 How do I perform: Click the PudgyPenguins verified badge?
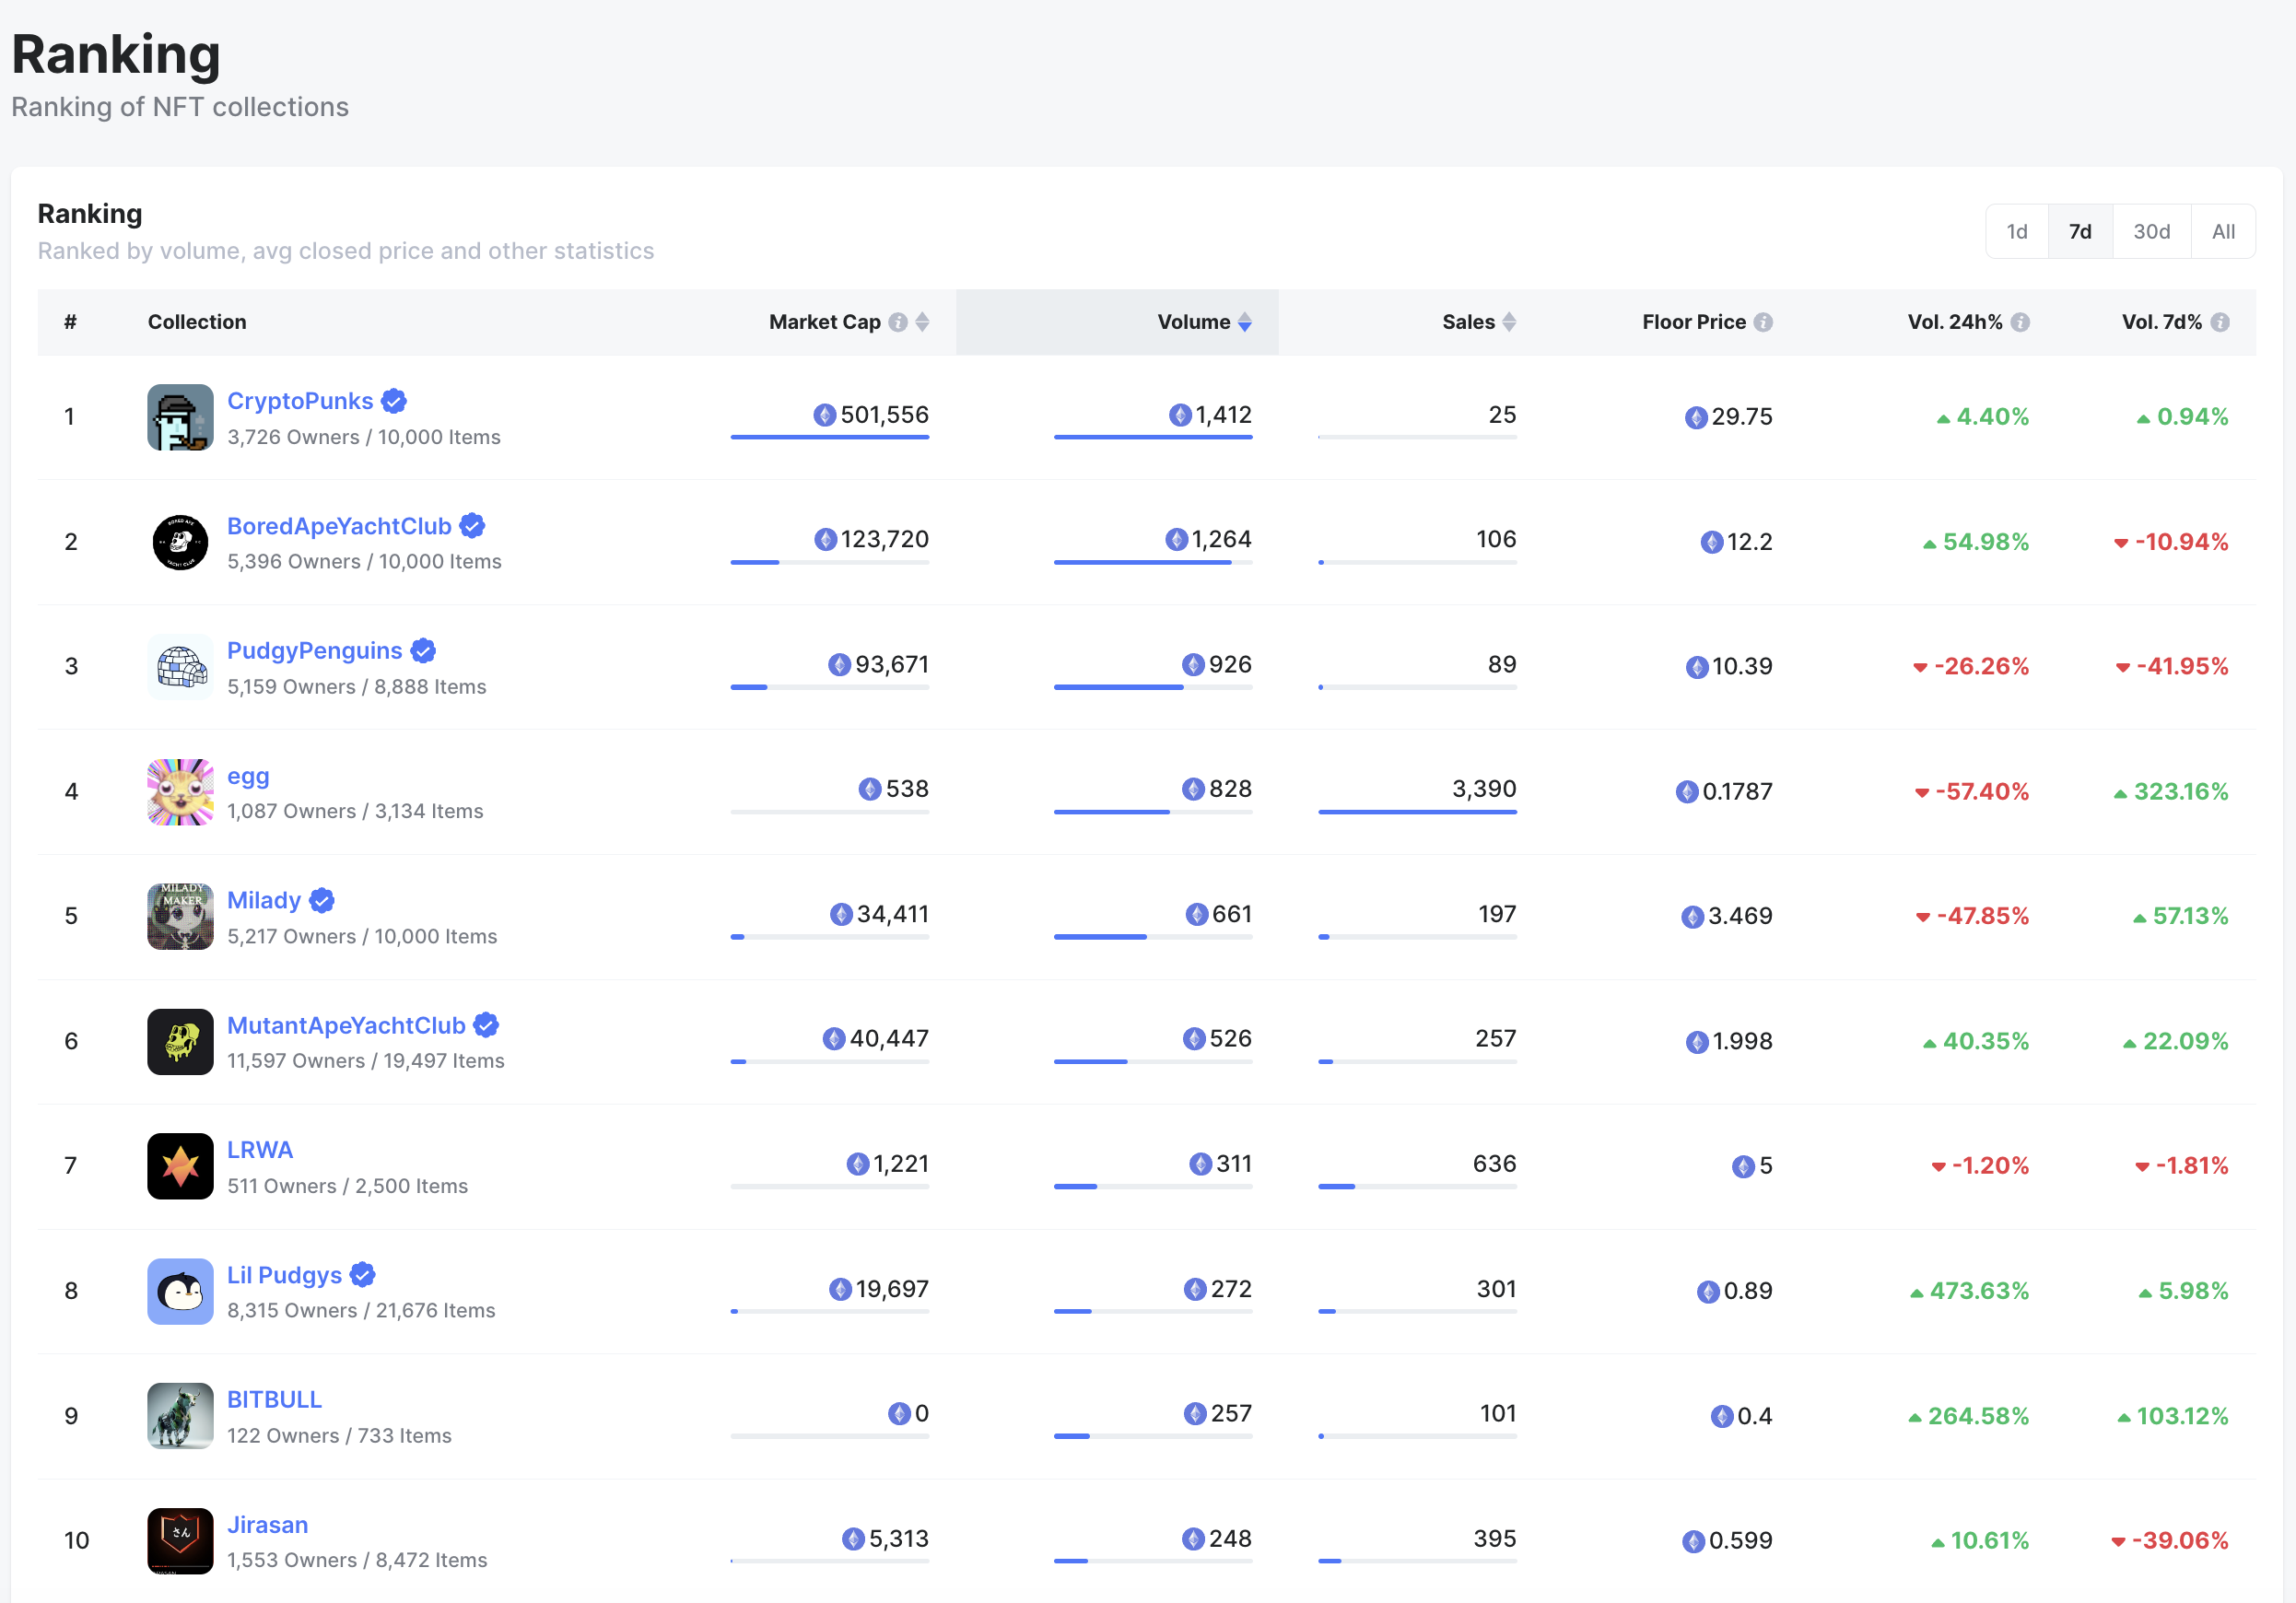423,651
